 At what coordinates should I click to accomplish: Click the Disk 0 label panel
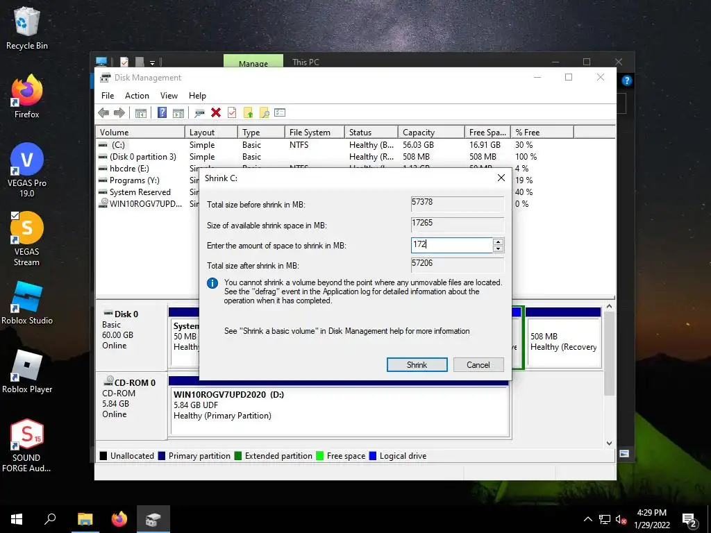tap(132, 337)
